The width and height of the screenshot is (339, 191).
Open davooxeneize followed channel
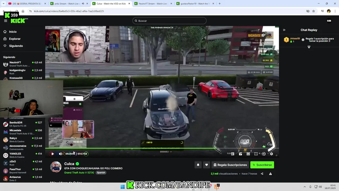(23, 147)
